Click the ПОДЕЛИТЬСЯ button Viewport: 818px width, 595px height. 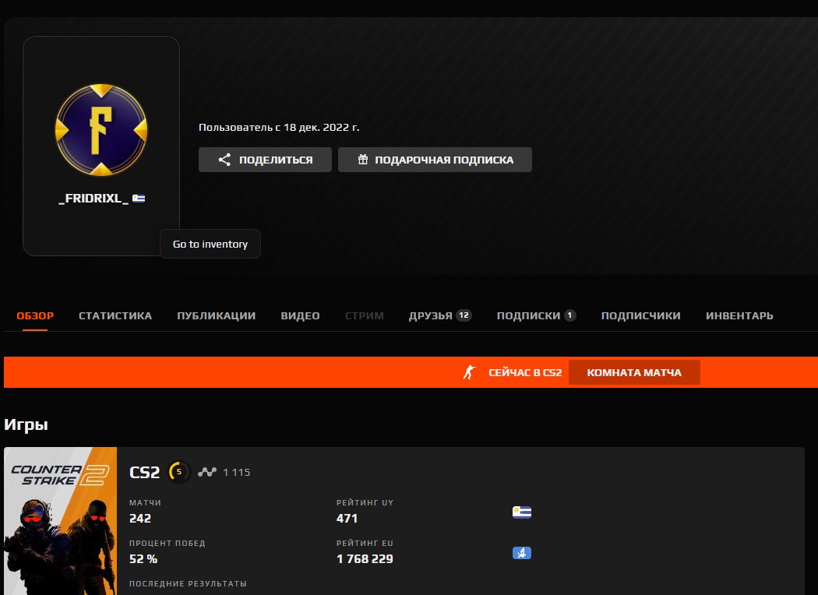(x=265, y=159)
